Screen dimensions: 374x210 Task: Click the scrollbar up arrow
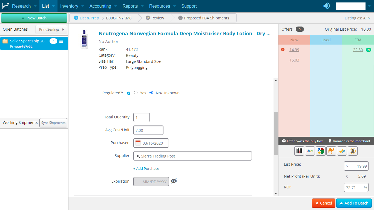click(276, 80)
